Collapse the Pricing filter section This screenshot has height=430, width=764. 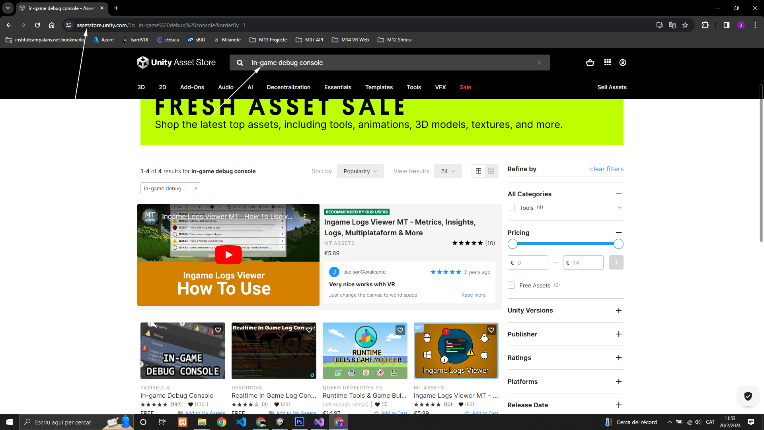pyautogui.click(x=618, y=233)
